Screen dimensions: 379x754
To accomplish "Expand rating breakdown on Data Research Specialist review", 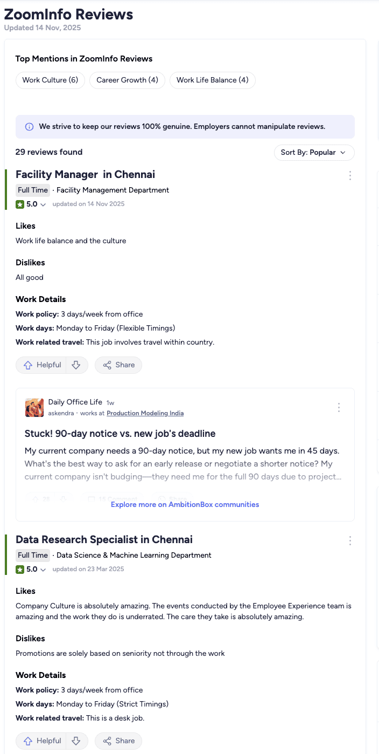I will 43,569.
